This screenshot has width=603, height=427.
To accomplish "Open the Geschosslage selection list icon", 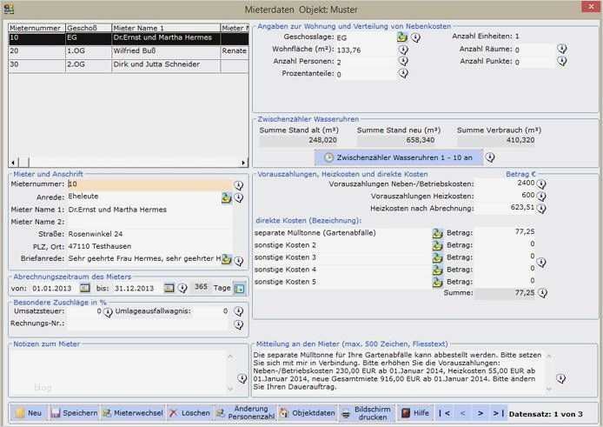I will (402, 37).
